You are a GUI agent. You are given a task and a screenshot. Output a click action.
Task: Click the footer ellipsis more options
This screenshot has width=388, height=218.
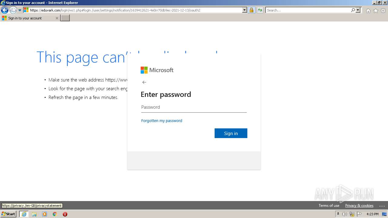382,206
